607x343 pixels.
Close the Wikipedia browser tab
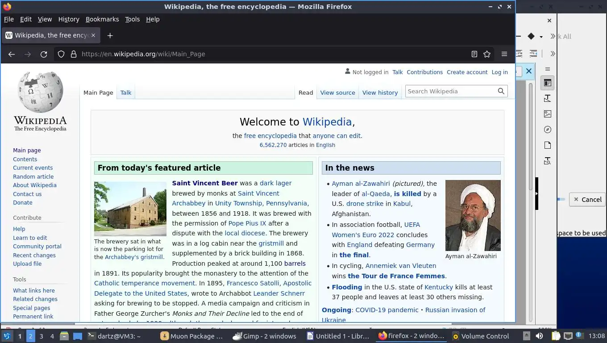click(93, 35)
